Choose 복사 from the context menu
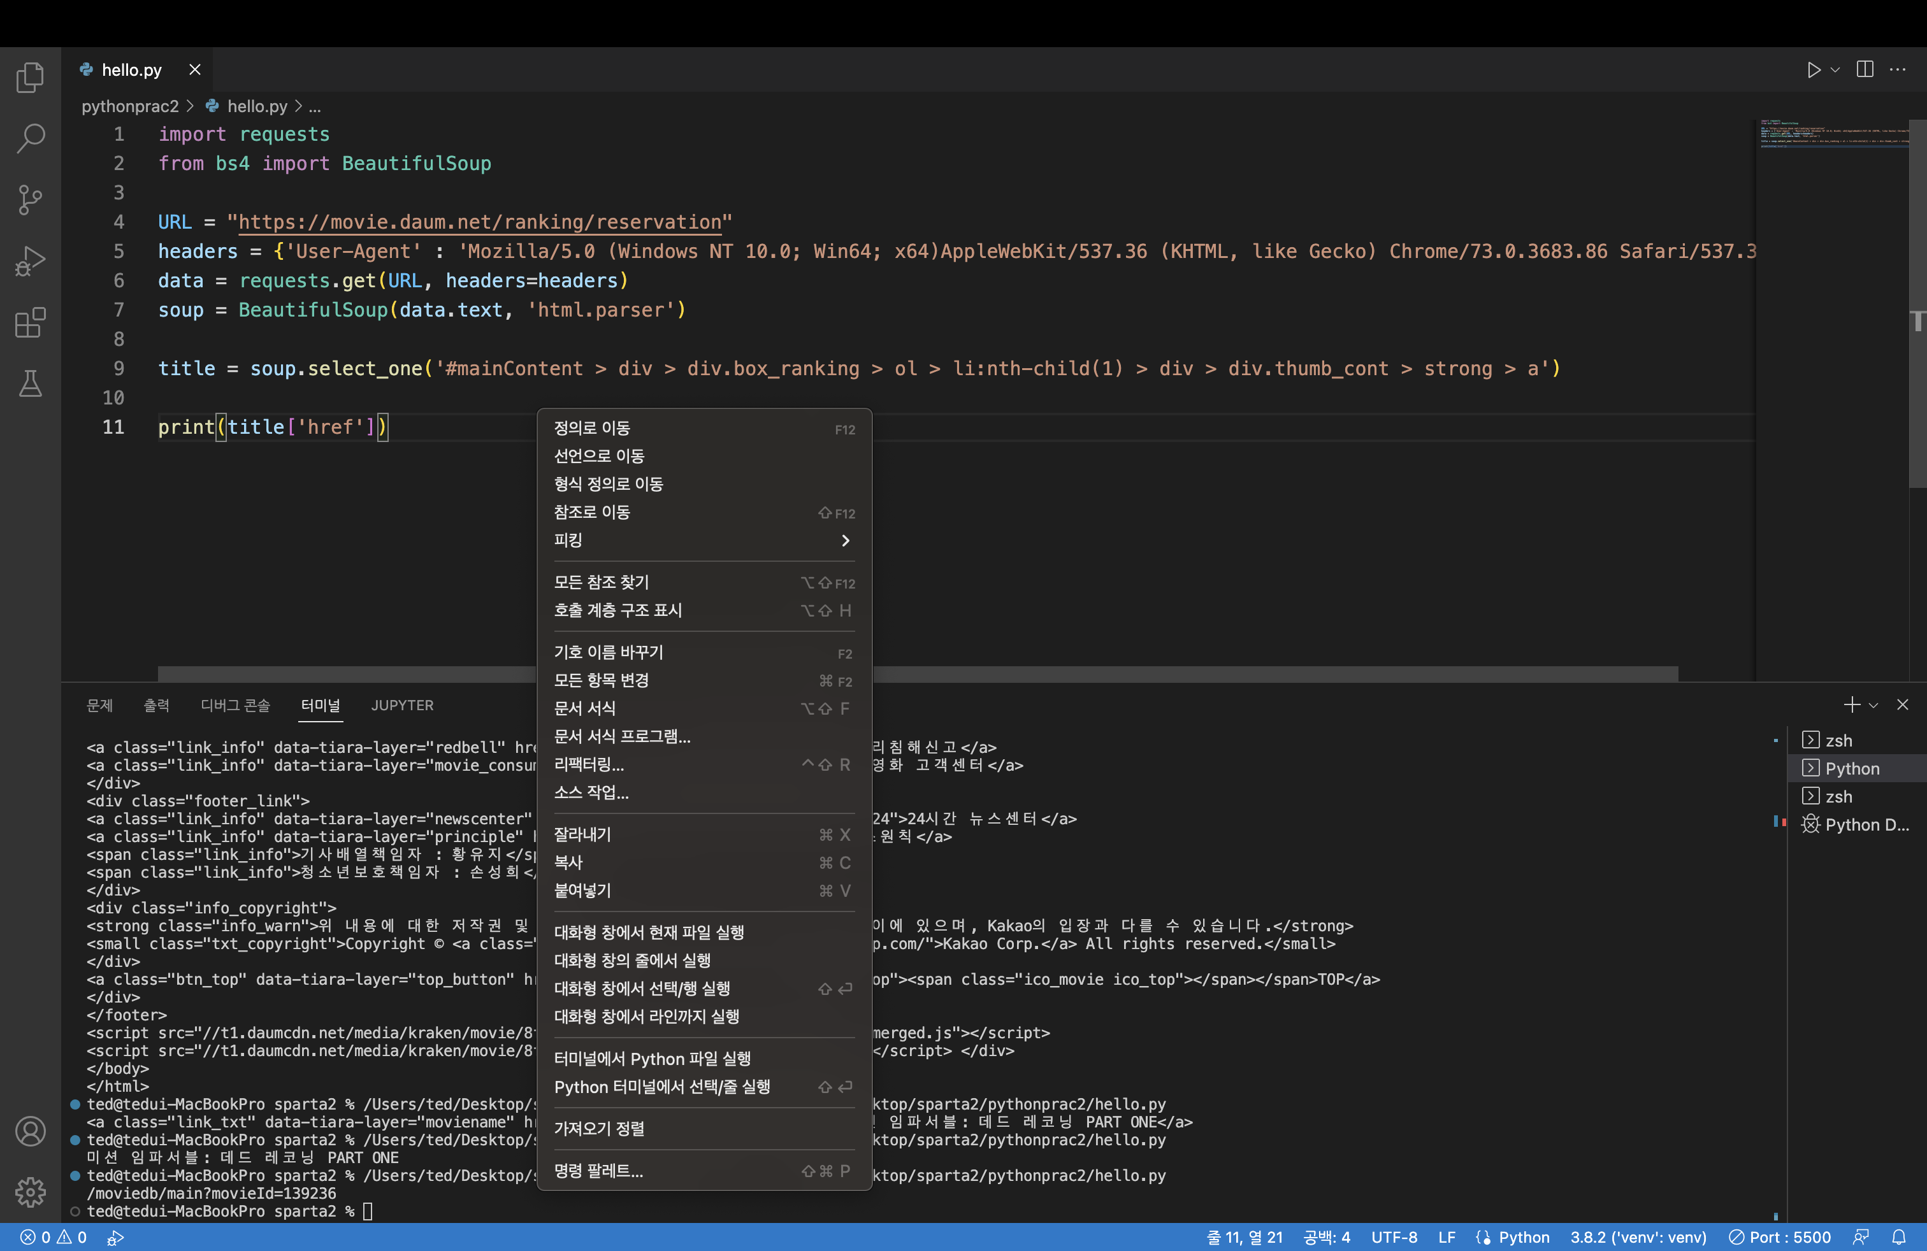The image size is (1927, 1251). coord(704,862)
